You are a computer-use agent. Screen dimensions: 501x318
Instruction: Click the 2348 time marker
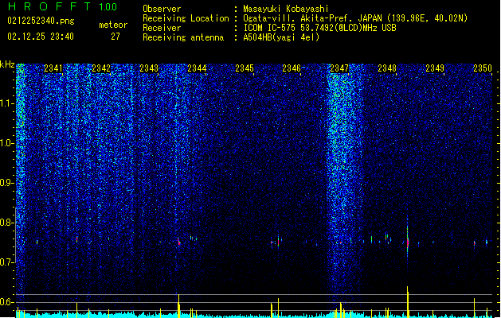click(387, 68)
